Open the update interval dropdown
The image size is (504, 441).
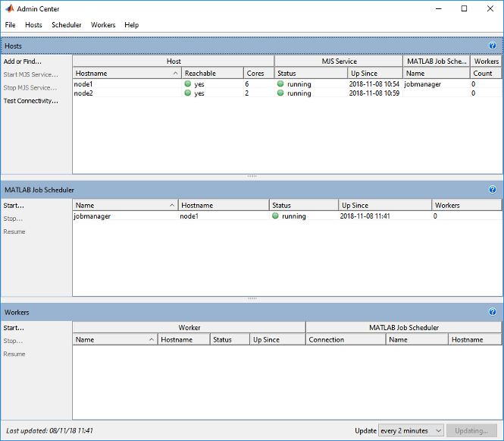(411, 430)
